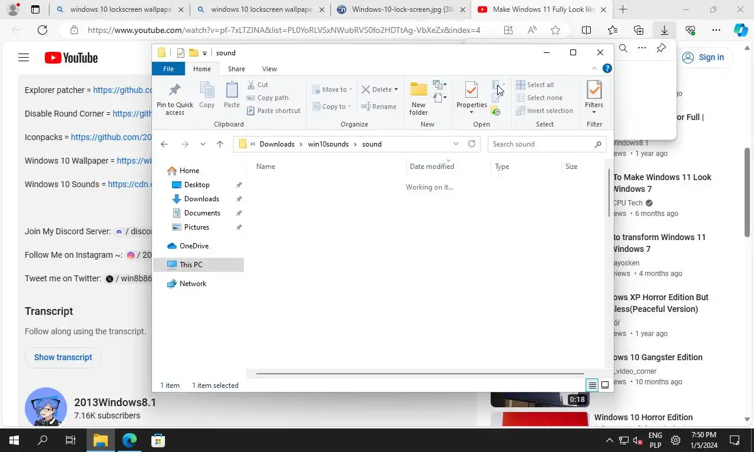Click Invert selection in the ribbon
The width and height of the screenshot is (754, 452).
point(544,111)
